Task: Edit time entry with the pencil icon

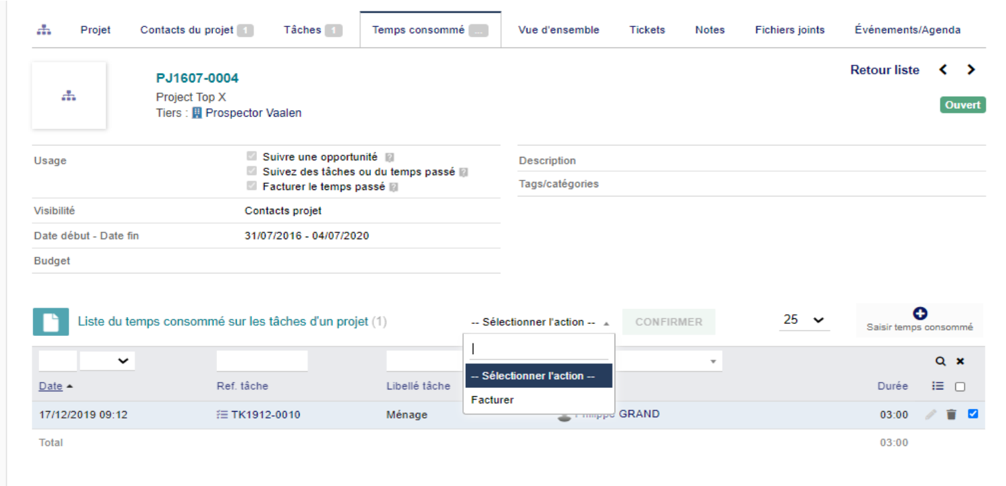Action: click(x=931, y=415)
